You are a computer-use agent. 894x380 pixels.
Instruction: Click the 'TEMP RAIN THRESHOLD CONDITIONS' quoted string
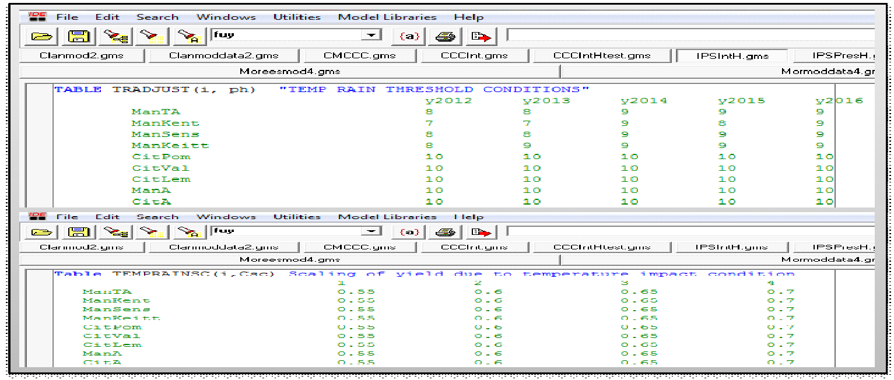pos(434,90)
